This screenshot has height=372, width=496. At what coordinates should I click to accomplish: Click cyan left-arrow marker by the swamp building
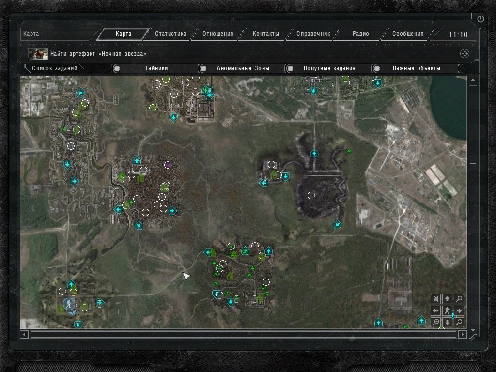[263, 183]
